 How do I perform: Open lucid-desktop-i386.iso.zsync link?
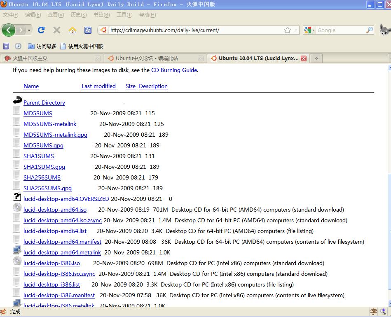59,274
